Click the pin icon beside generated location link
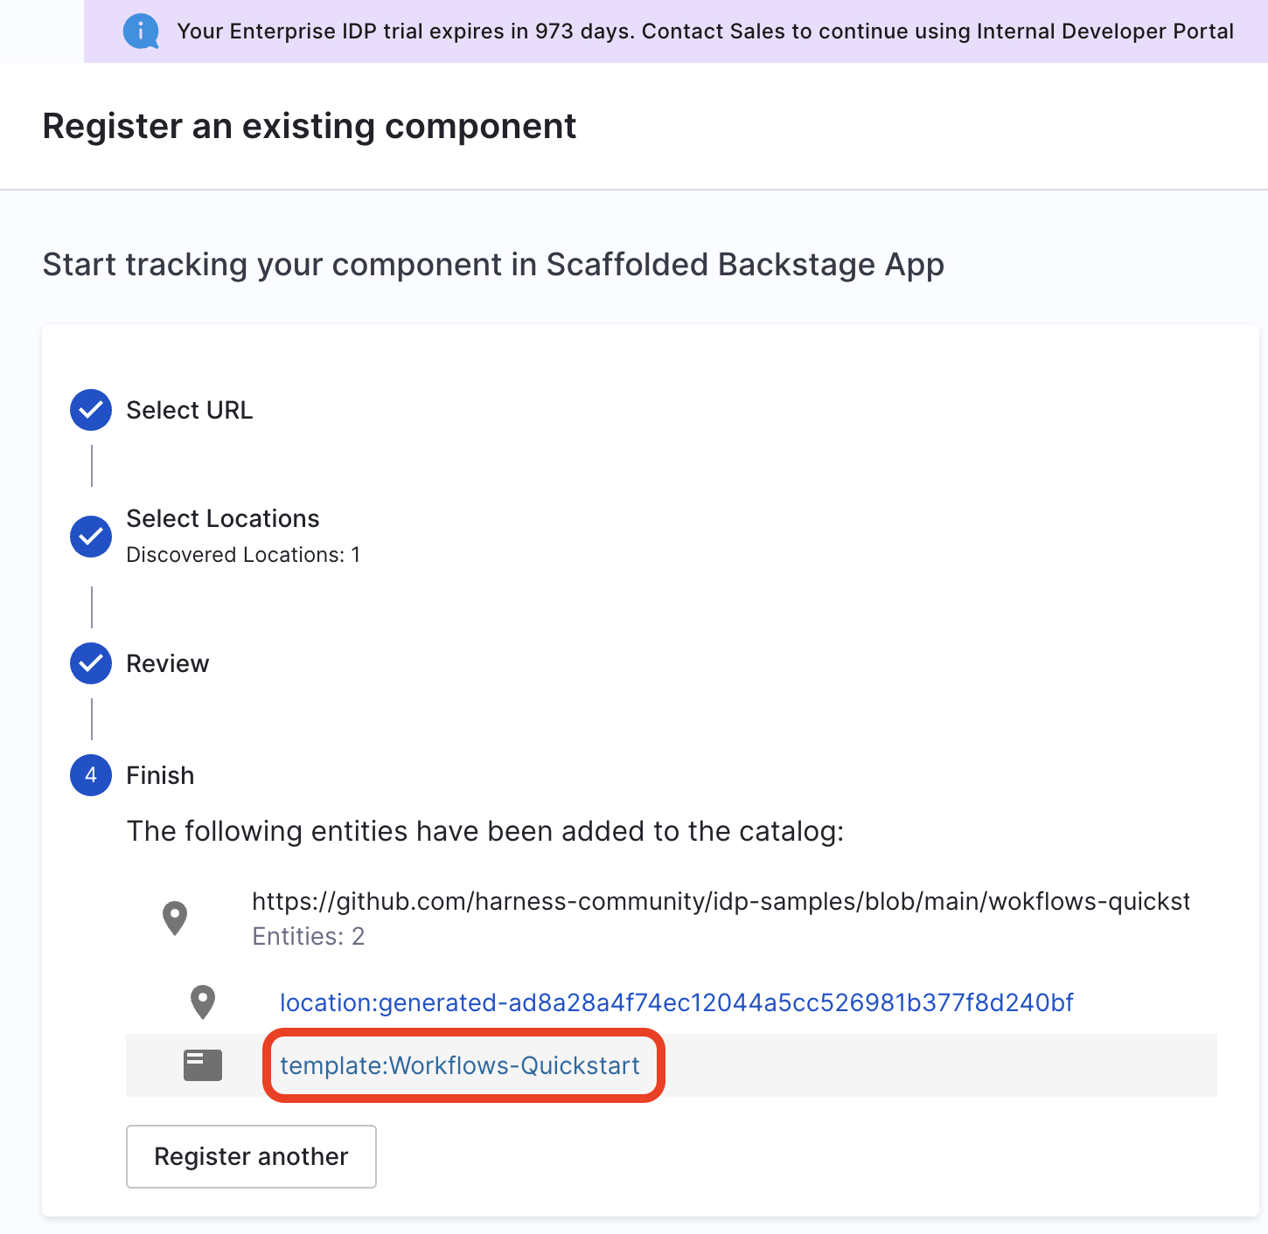This screenshot has height=1234, width=1268. [203, 1002]
